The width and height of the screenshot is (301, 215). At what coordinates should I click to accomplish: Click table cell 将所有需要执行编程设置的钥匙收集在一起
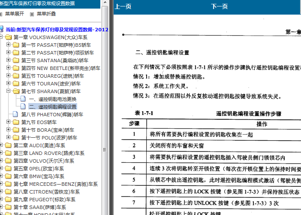[x=201, y=134]
